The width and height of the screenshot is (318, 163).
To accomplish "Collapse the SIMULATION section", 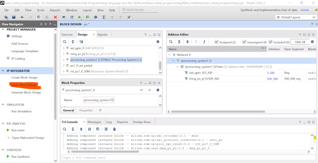I will click(3, 105).
